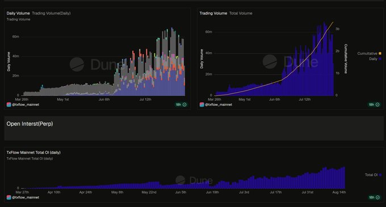Screen dimensions: 386x207
Task: Click the 18h refresh badge on Daily Volume chart
Action: 181,105
